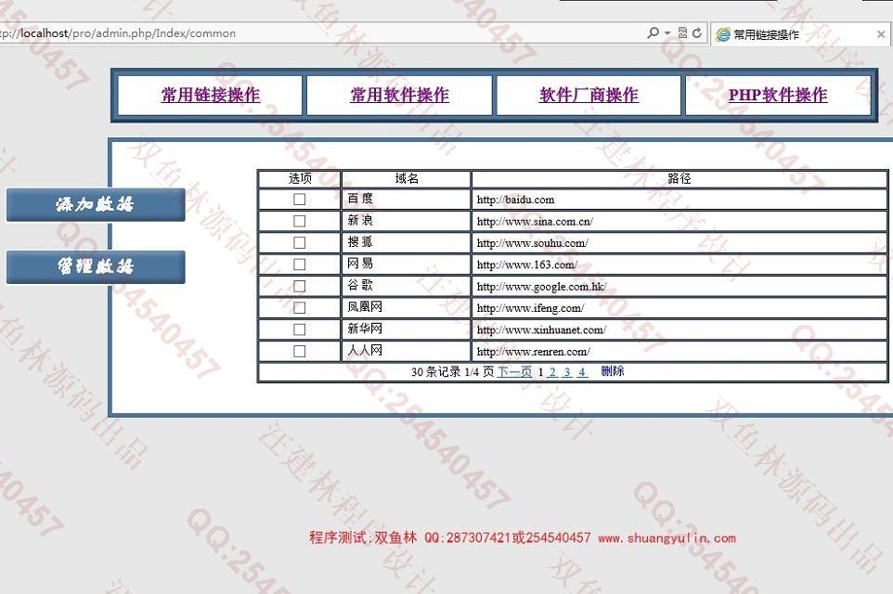Jump to page 3 in pagination
The image size is (893, 594).
coord(566,372)
